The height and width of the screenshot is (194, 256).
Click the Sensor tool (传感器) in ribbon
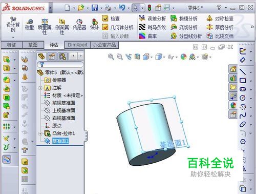point(79,25)
